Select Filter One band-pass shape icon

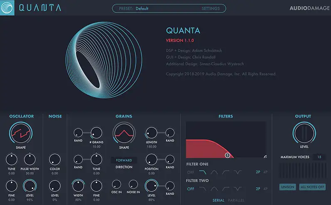click(214, 172)
